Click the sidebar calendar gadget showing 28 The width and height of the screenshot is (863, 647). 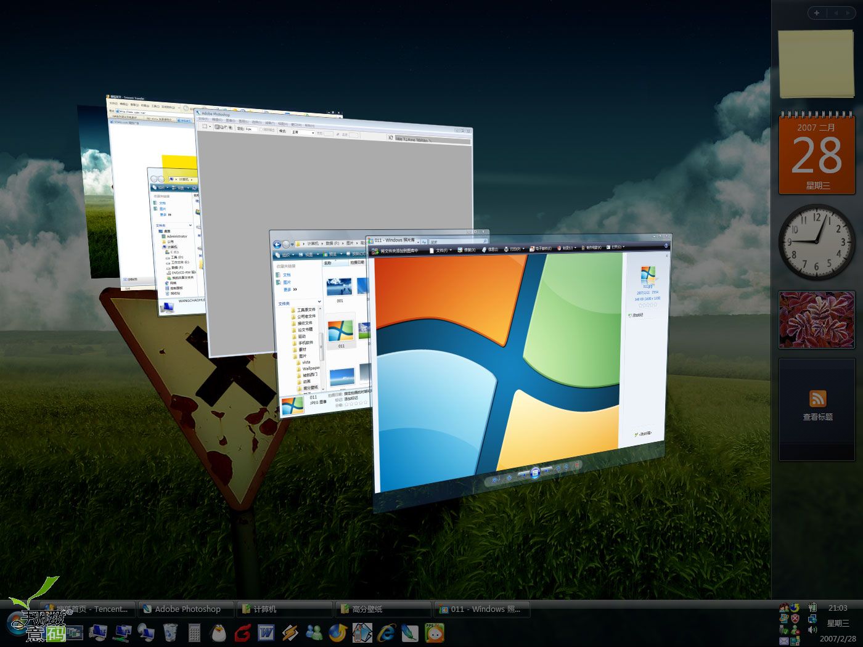coord(817,153)
